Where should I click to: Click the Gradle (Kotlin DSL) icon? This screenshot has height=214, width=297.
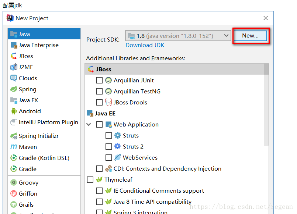tap(14, 158)
